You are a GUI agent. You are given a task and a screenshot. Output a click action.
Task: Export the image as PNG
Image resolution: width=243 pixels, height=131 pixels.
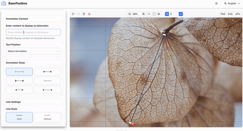pyautogui.click(x=223, y=14)
